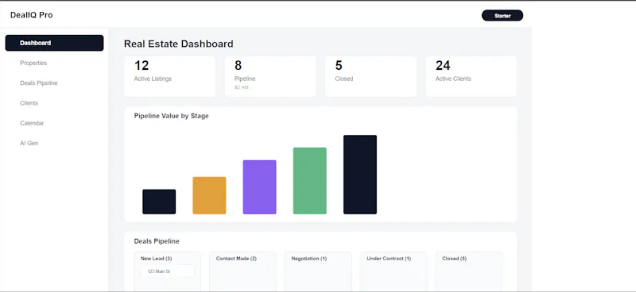Open the Dashboard sidebar item
636x292 pixels.
[x=54, y=43]
